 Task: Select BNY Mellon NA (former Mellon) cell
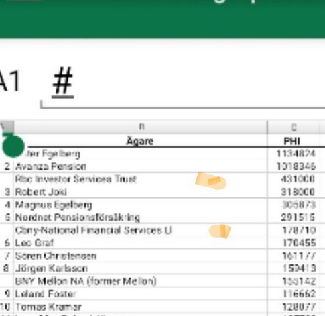coord(141,281)
